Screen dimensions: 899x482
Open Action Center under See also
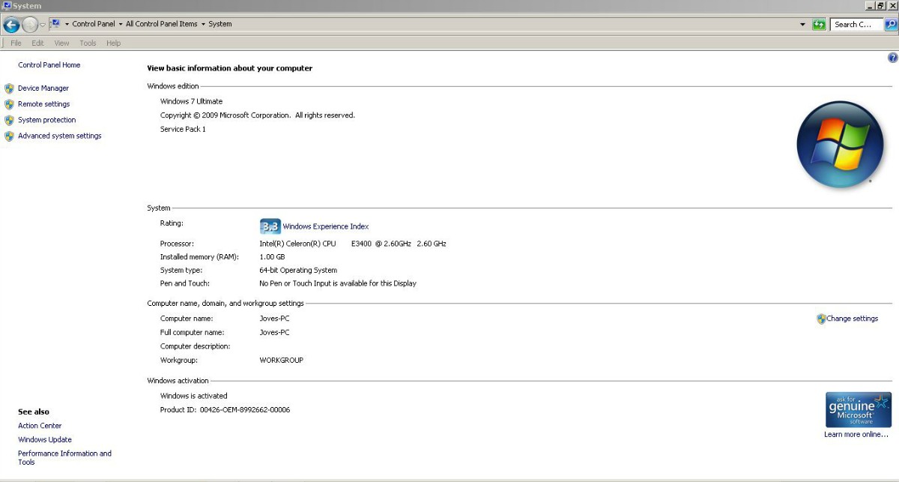point(40,426)
